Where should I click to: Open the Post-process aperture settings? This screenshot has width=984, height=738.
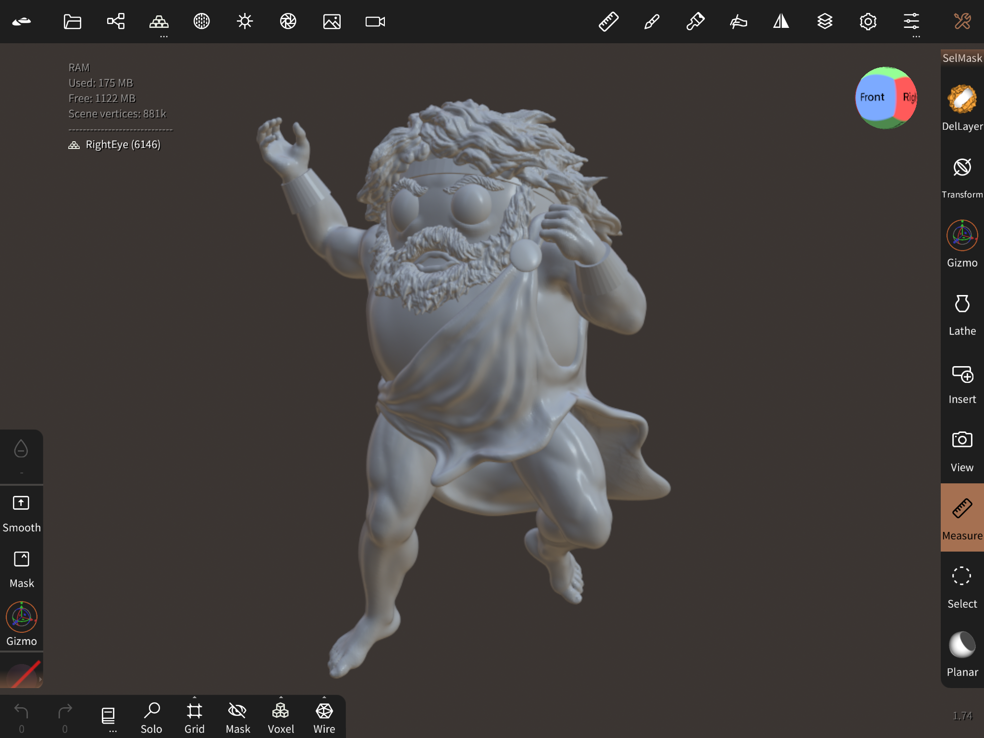point(288,22)
